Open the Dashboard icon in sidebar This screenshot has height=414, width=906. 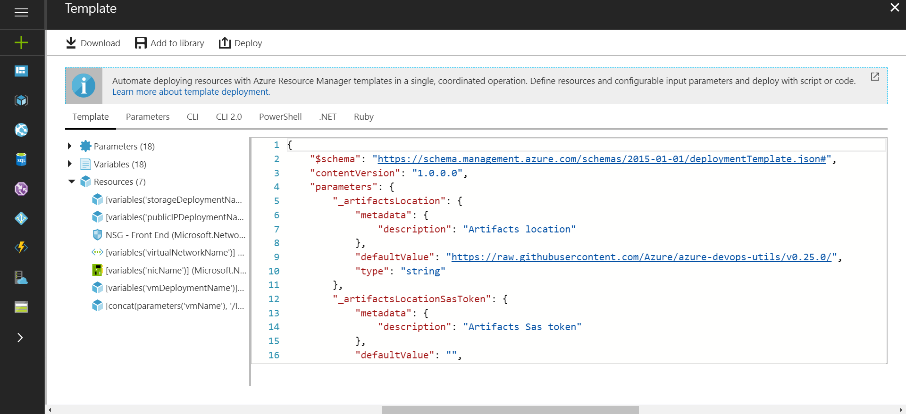coord(21,71)
